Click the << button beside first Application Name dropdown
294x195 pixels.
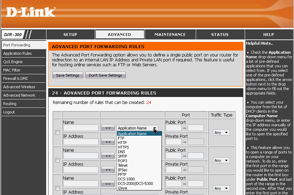click(108, 128)
